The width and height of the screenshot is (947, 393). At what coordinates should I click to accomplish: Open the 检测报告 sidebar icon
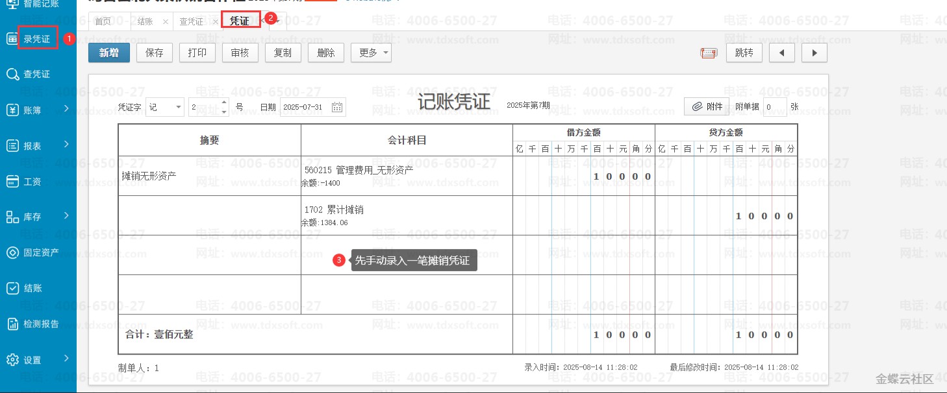click(12, 324)
